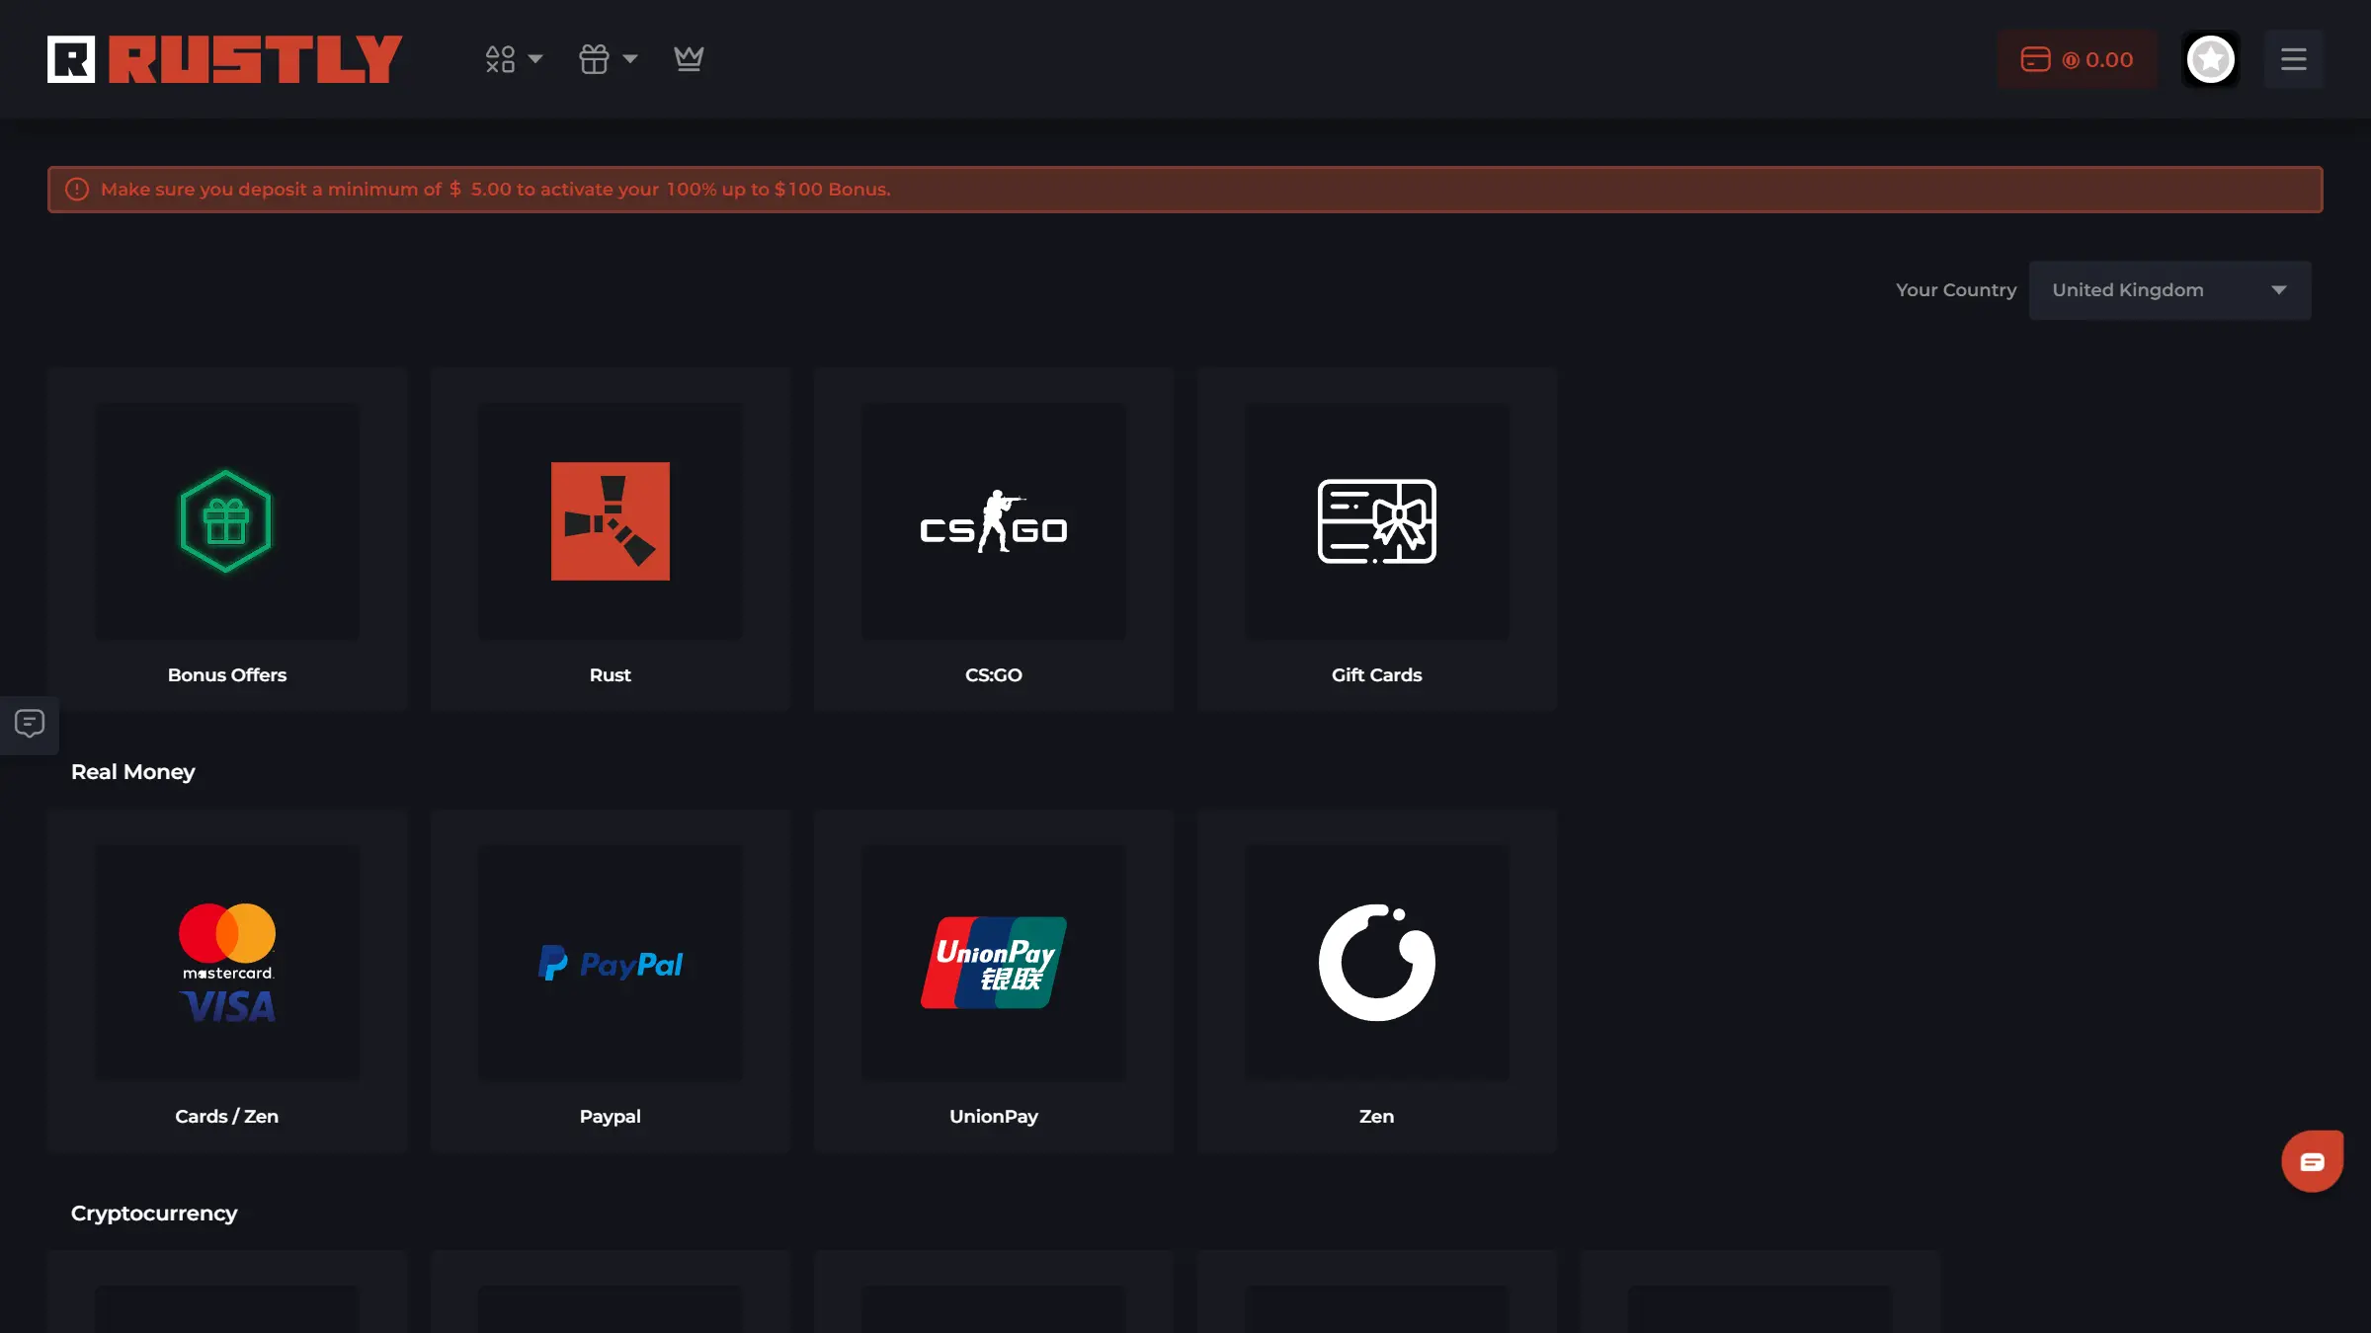Click the 0.00 wallet balance button
2371x1333 pixels.
(x=2077, y=59)
